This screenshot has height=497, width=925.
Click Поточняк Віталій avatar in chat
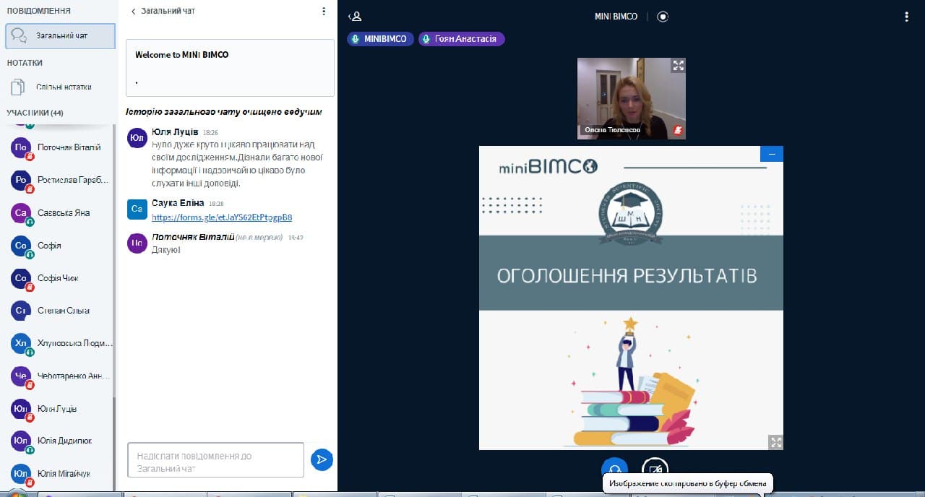click(x=137, y=243)
